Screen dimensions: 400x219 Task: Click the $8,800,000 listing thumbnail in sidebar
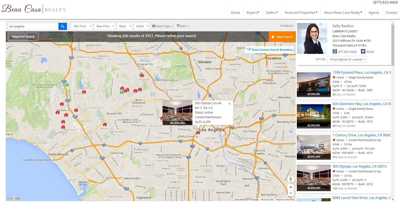pyautogui.click(x=314, y=178)
